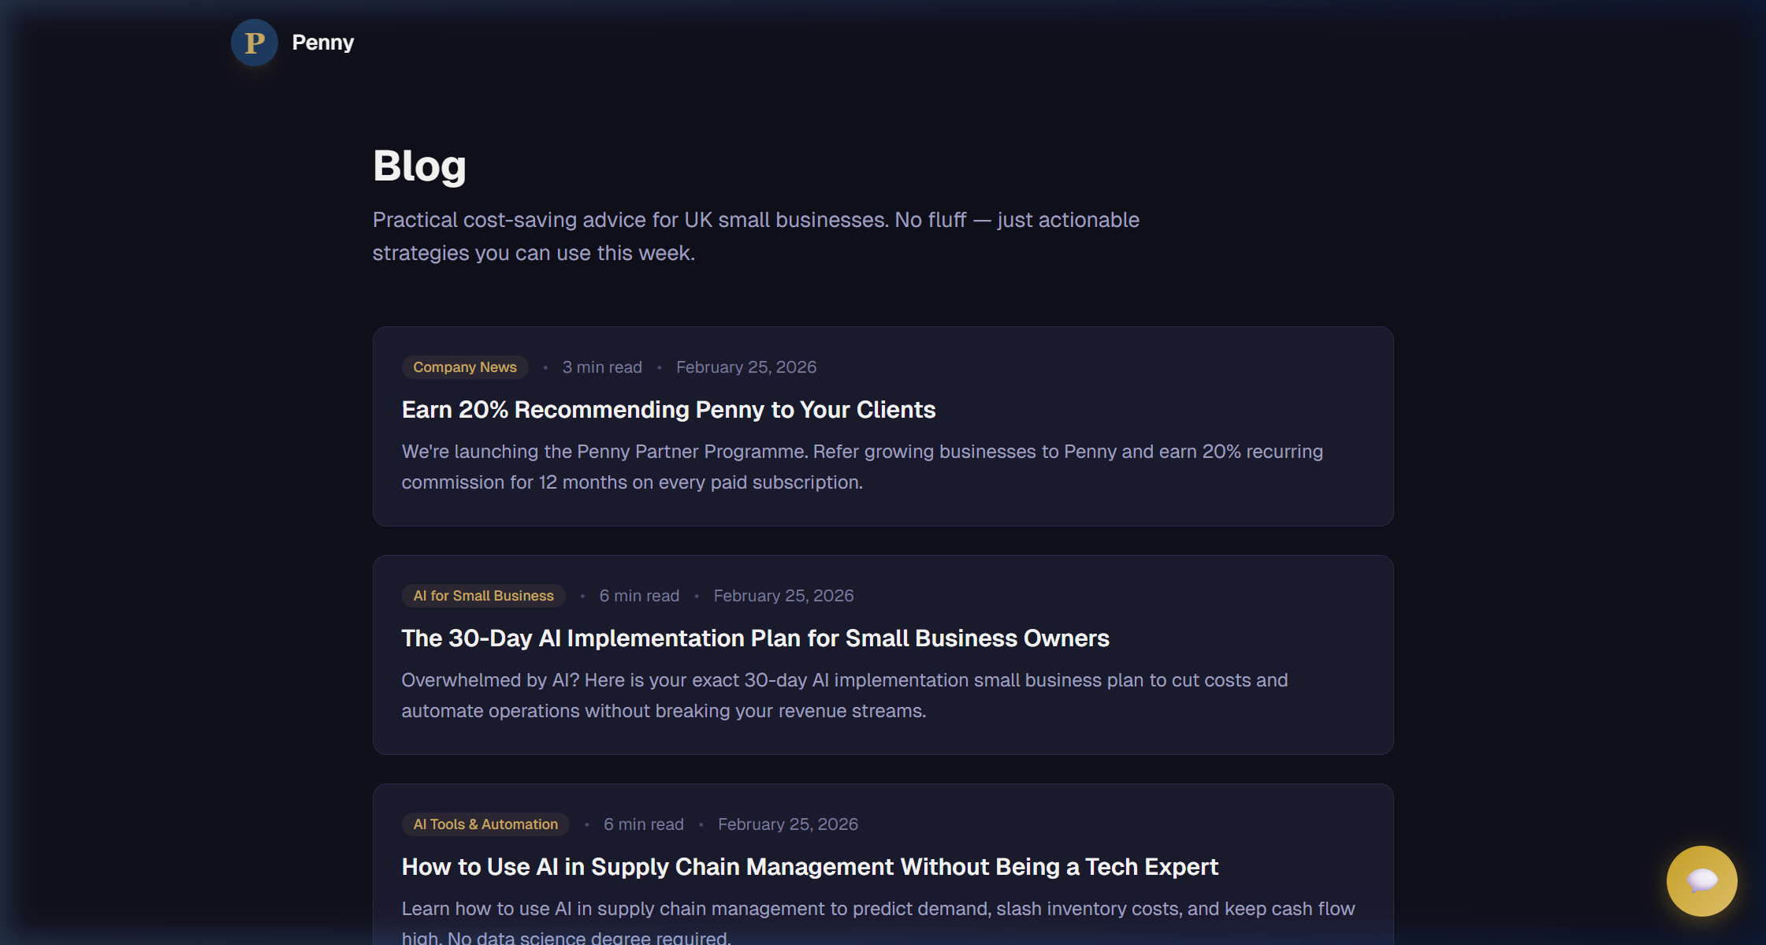Image resolution: width=1766 pixels, height=945 pixels.
Task: Open the Earn 20% Recommending Penny article
Action: [668, 409]
